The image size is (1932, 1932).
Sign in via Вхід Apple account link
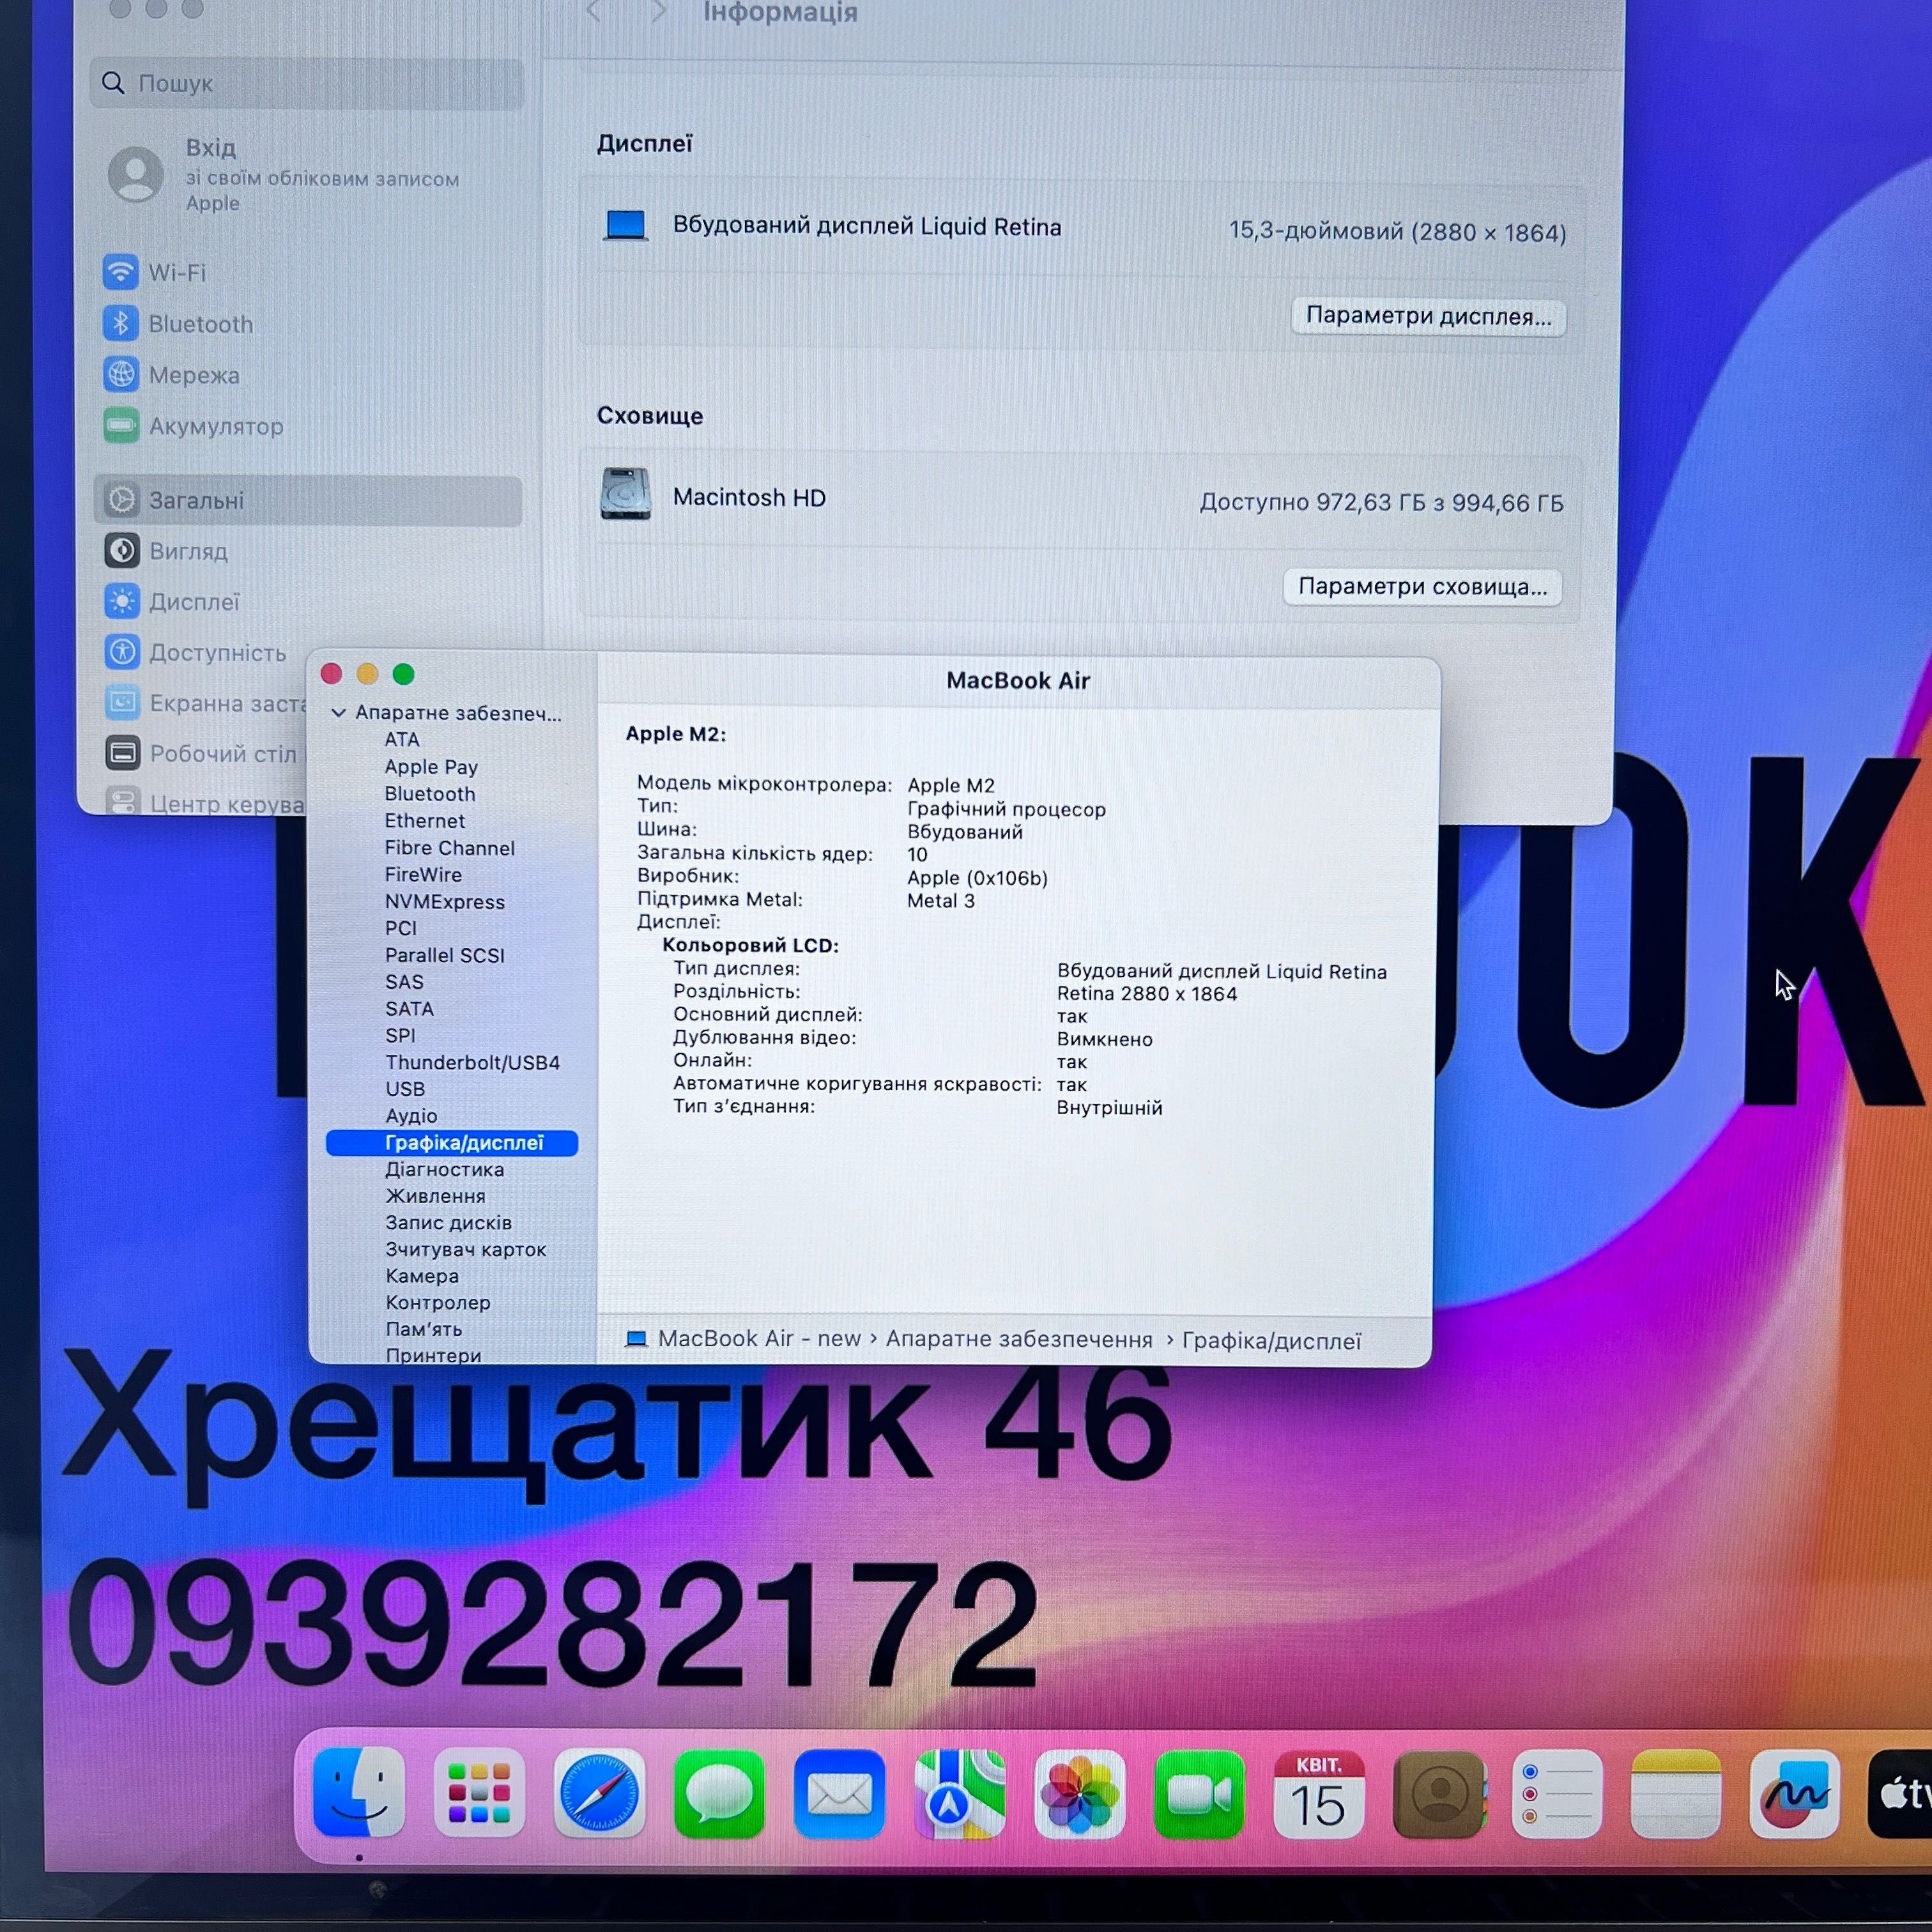tap(322, 175)
